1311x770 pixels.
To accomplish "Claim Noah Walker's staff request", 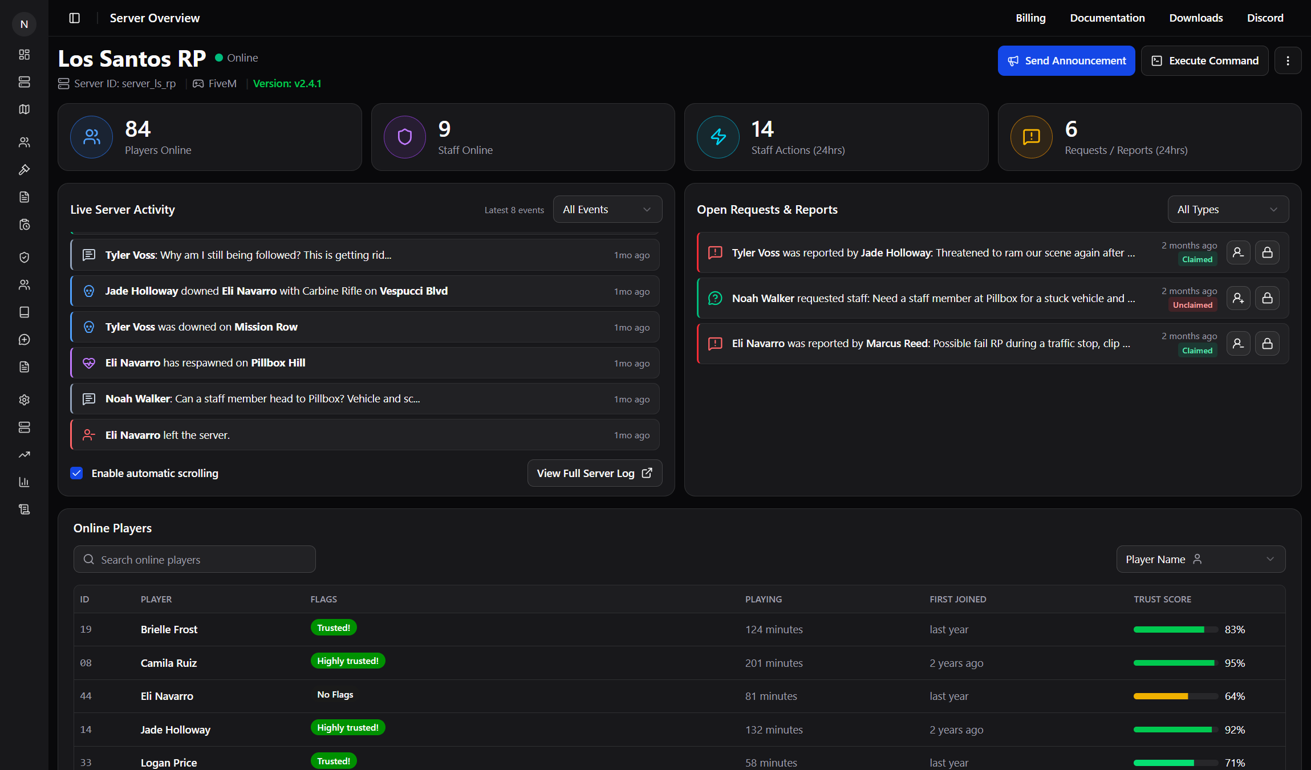I will click(1238, 298).
